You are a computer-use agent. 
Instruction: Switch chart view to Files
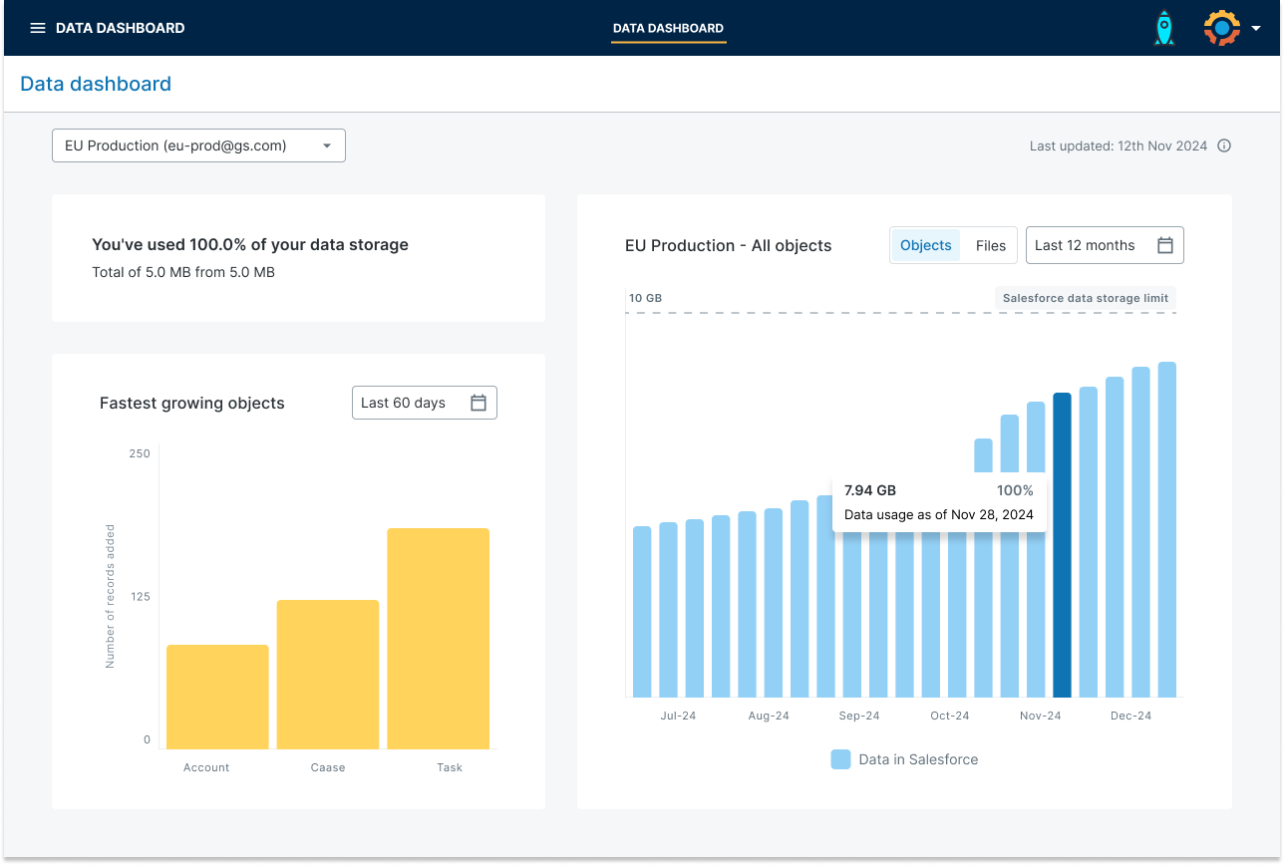coord(990,245)
